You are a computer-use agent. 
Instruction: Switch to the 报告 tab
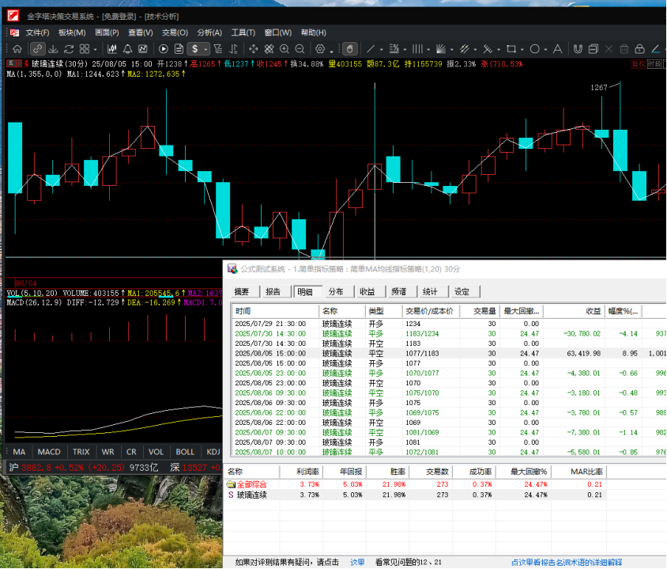tap(273, 291)
